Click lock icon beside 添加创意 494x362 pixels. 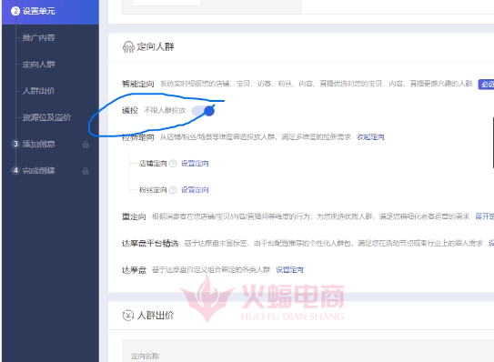(x=86, y=145)
